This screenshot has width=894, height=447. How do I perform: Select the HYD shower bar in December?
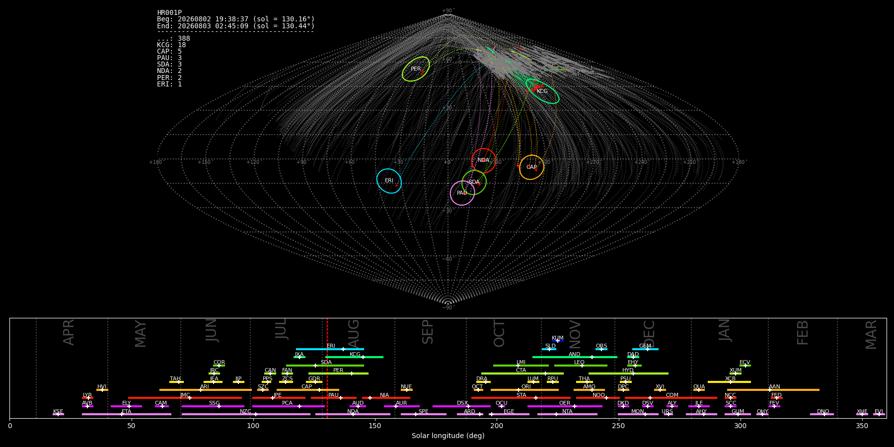(628, 373)
